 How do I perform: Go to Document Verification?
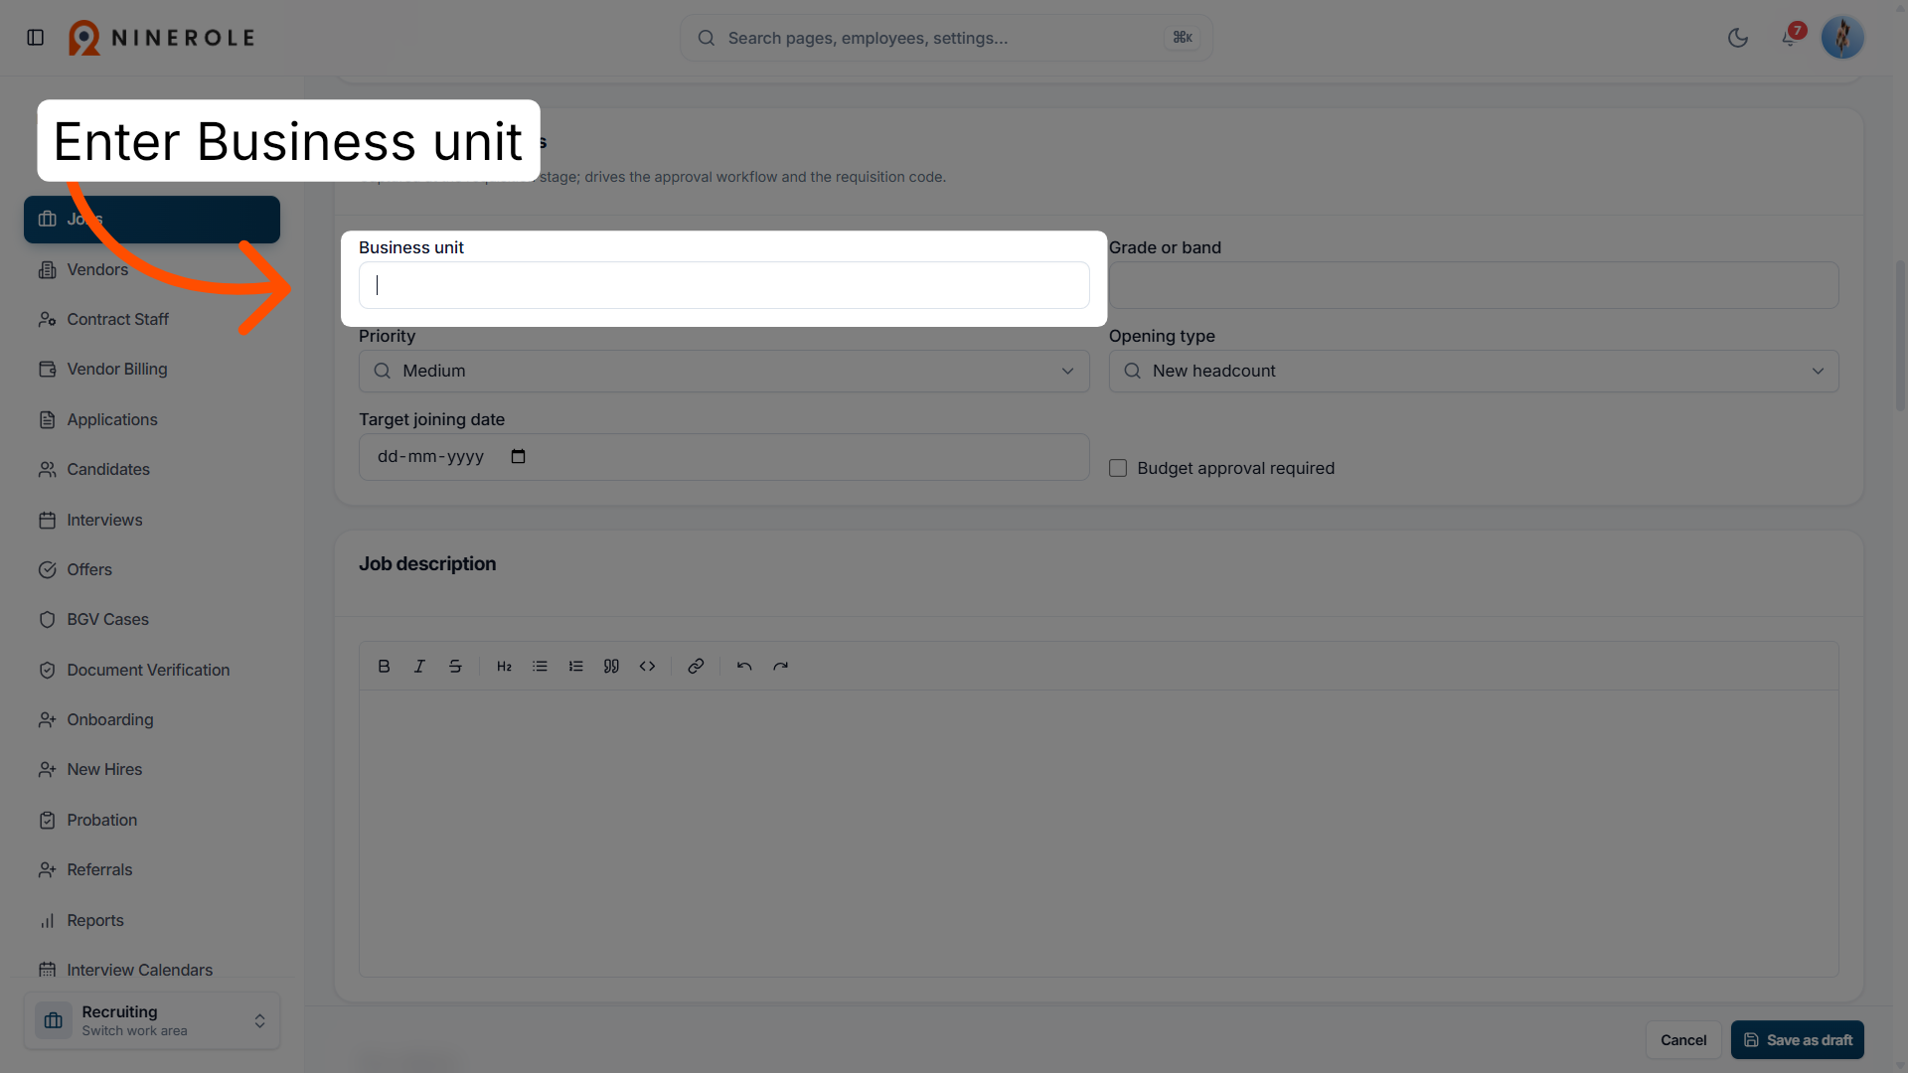(152, 670)
